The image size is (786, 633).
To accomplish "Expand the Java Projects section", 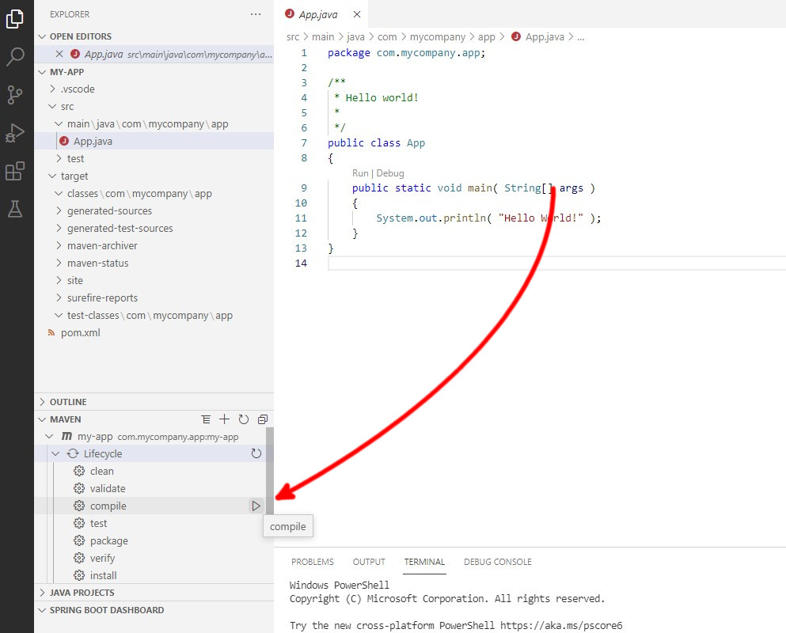I will click(x=82, y=593).
